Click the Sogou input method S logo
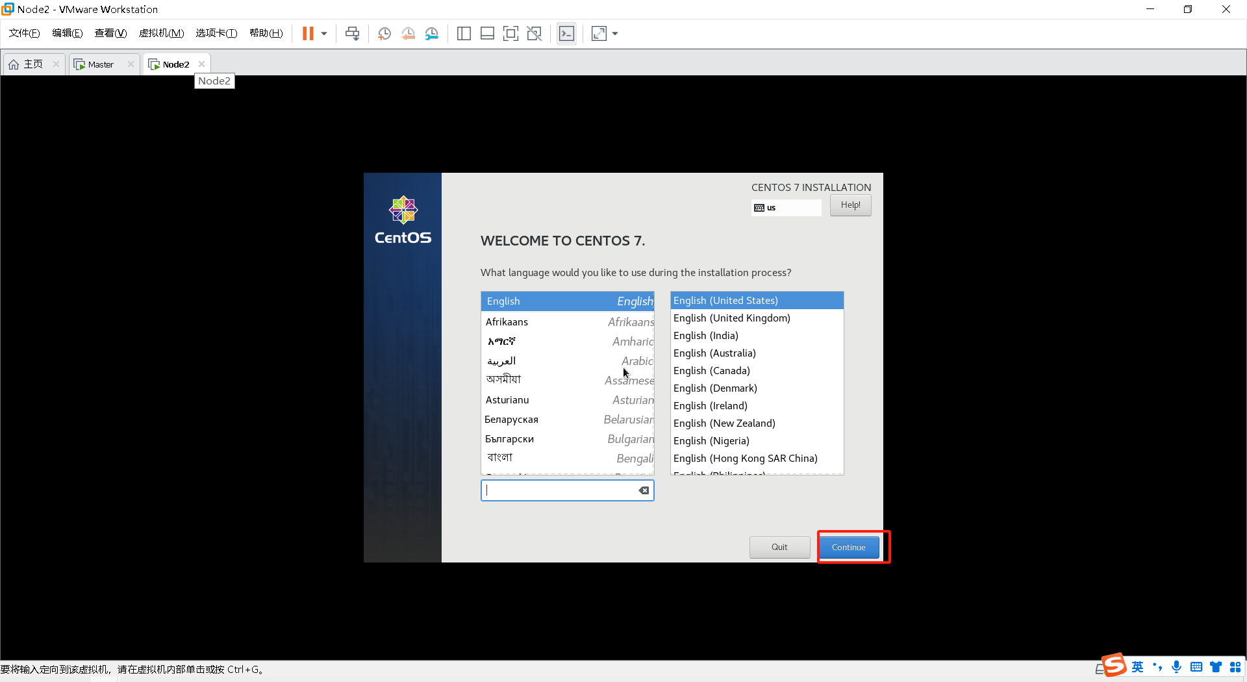Viewport: 1247px width, 682px height. 1115,666
